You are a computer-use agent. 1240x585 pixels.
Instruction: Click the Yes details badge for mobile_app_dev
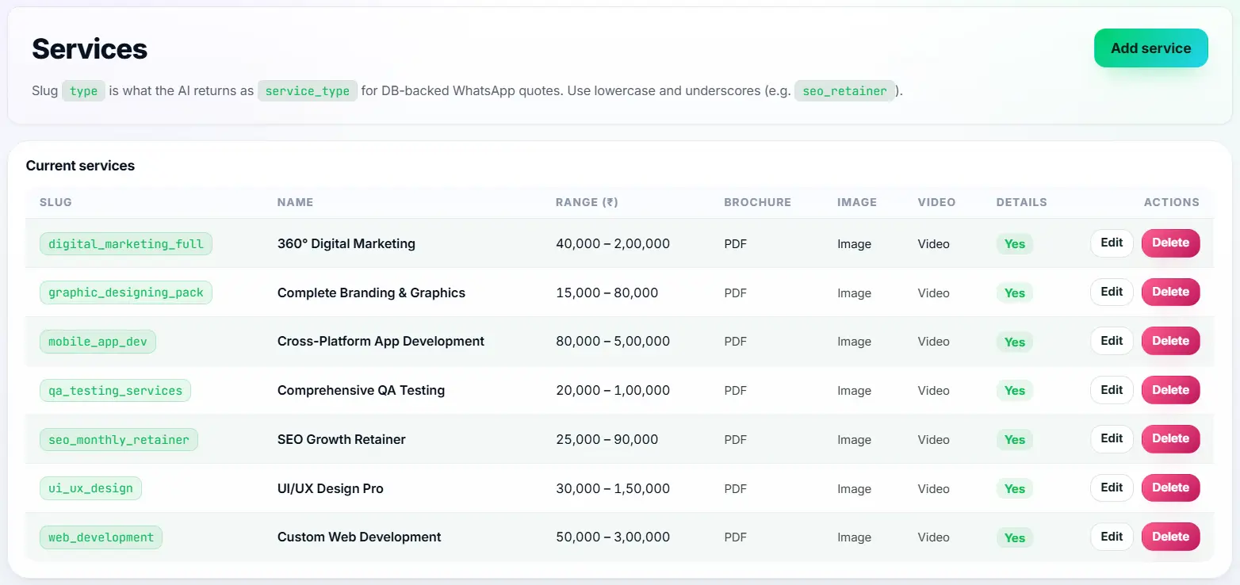pos(1014,342)
